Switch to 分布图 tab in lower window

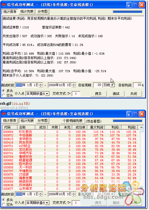(x=43, y=121)
